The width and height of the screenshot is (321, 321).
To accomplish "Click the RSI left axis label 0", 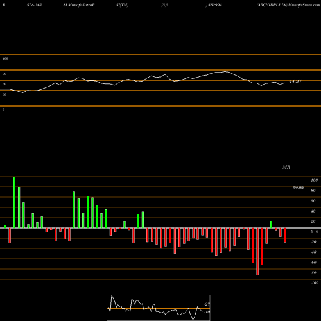I will pos(3,110).
